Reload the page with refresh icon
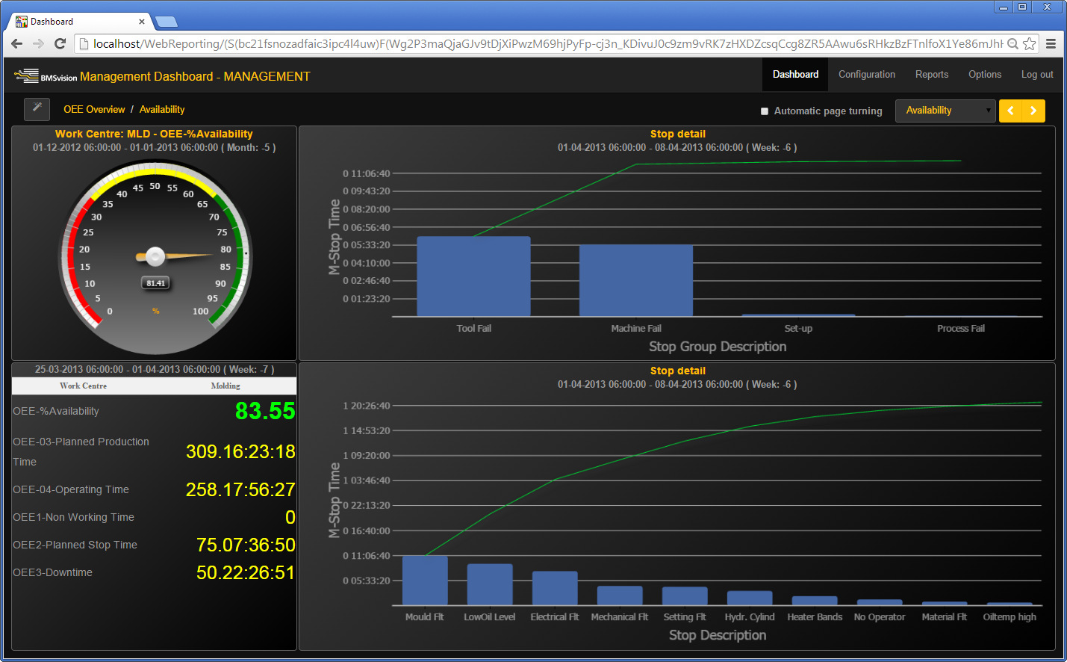The width and height of the screenshot is (1067, 662). 60,44
